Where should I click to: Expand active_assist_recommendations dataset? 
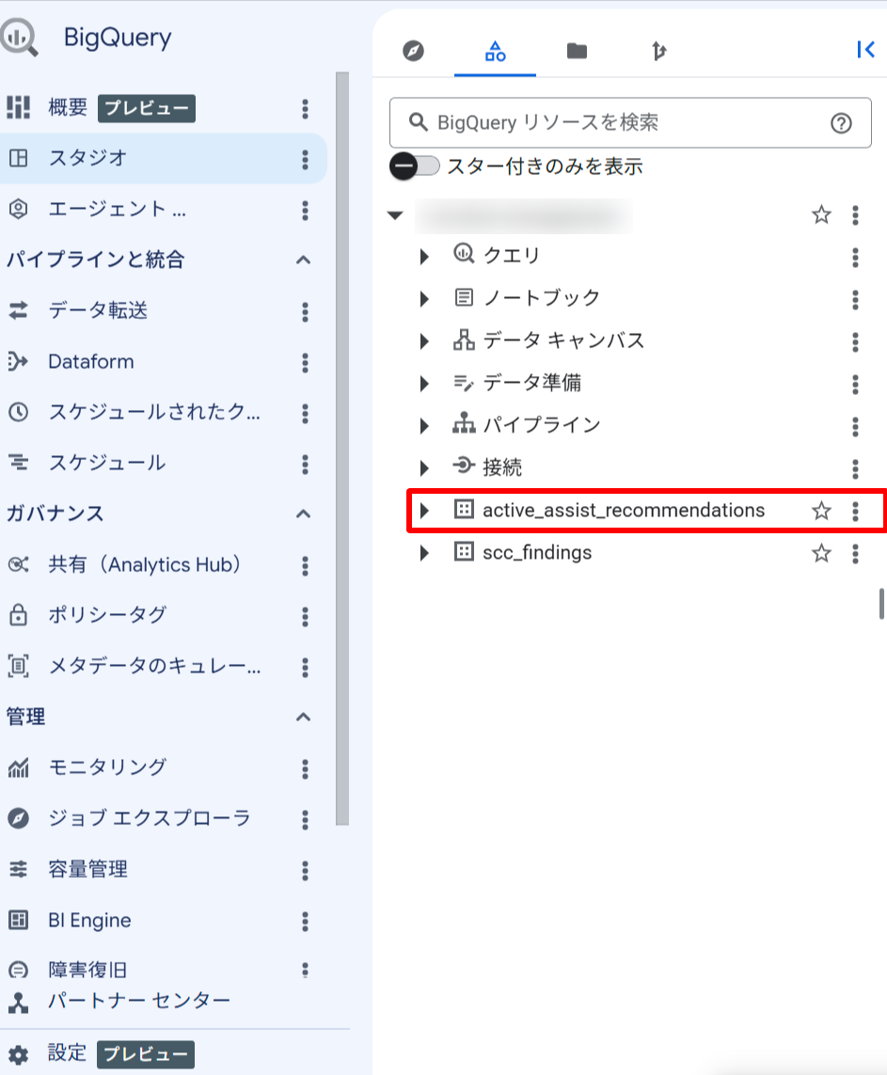424,511
